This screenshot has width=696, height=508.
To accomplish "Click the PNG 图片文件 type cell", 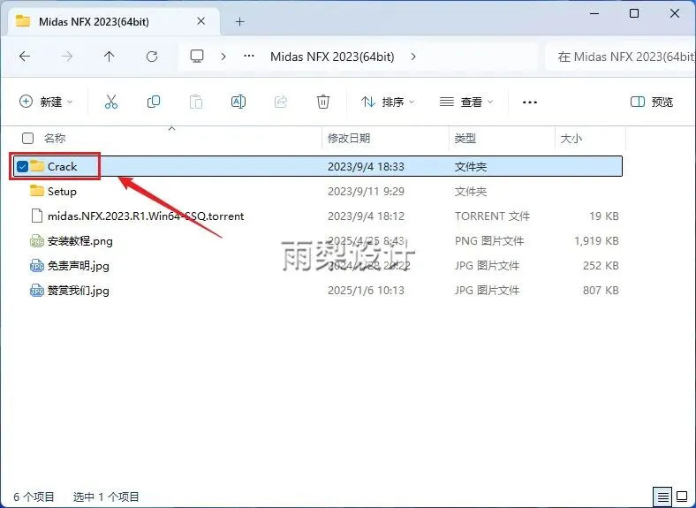I will pyautogui.click(x=488, y=241).
